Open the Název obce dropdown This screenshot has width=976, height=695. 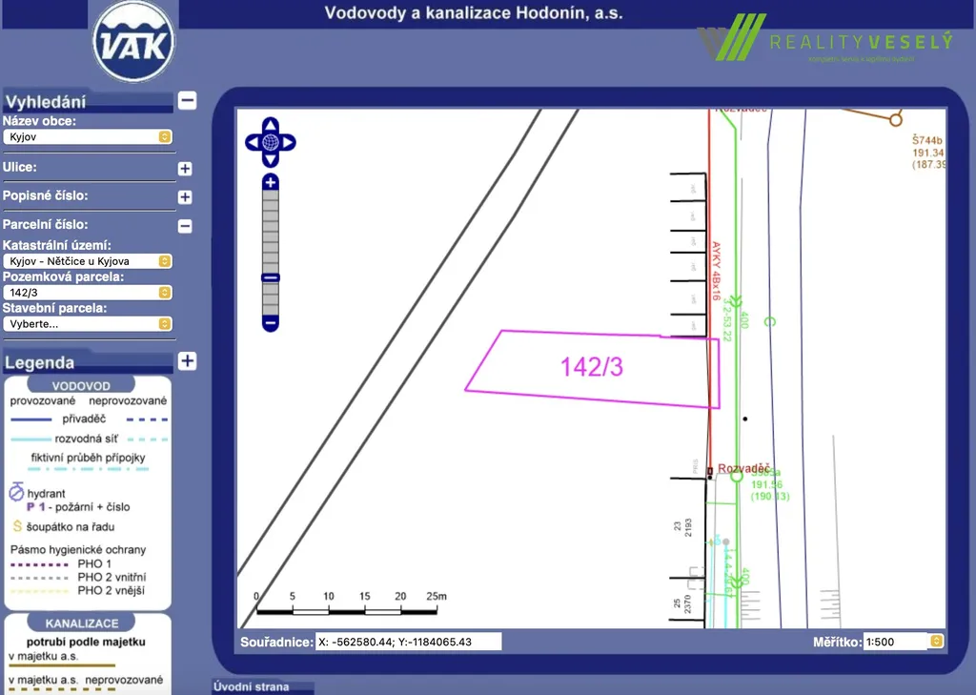[88, 137]
